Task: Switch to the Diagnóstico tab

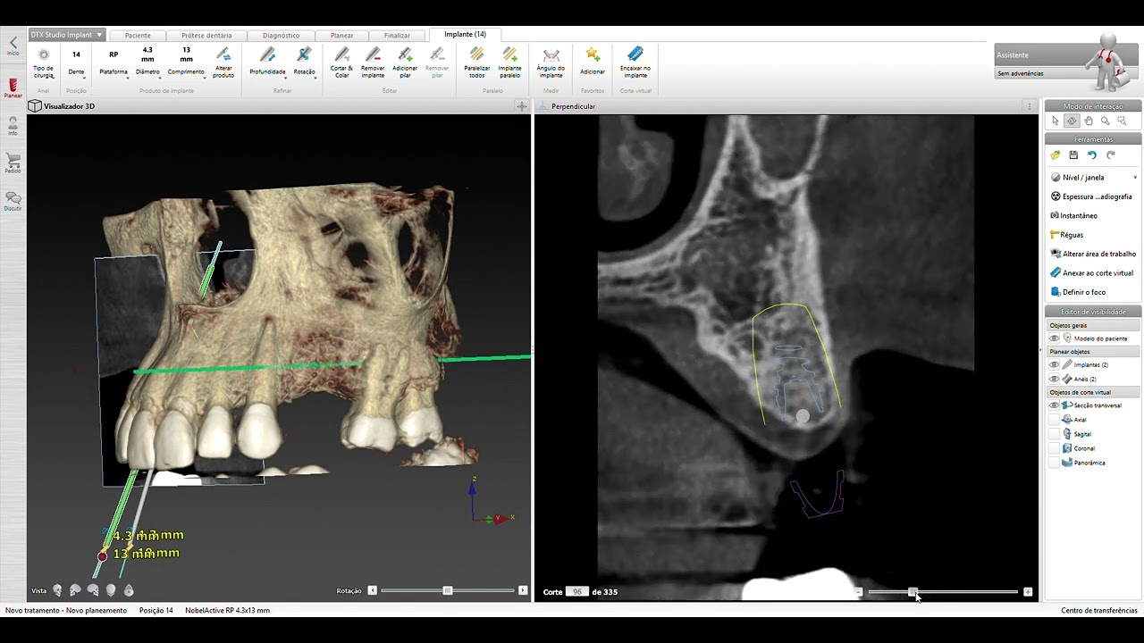Action: pos(282,35)
